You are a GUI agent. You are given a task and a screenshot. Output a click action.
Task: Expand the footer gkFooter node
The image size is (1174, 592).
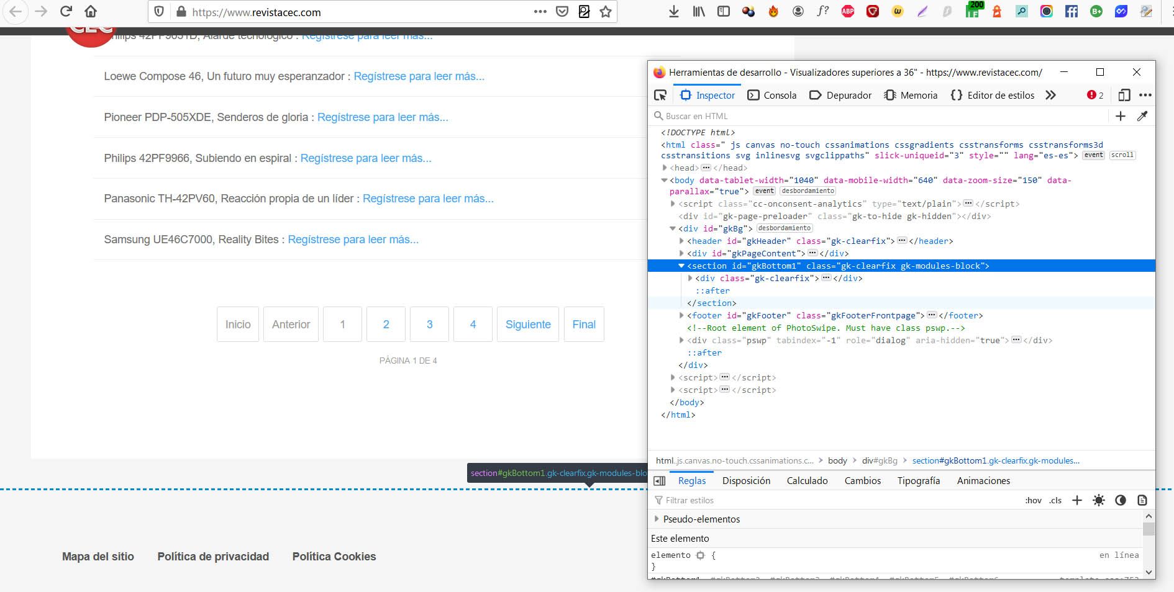(x=681, y=315)
